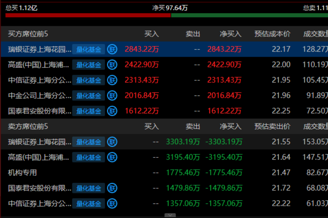Select buyer seat 中金公司上海分公 name
Image resolution: width=328 pixels, height=218 pixels.
40,96
